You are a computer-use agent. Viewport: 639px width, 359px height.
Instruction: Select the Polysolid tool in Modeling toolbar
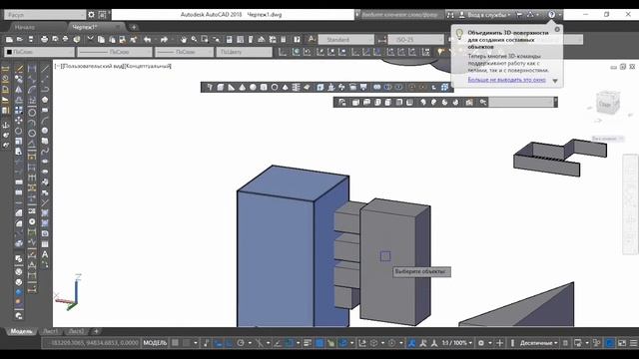pos(210,87)
